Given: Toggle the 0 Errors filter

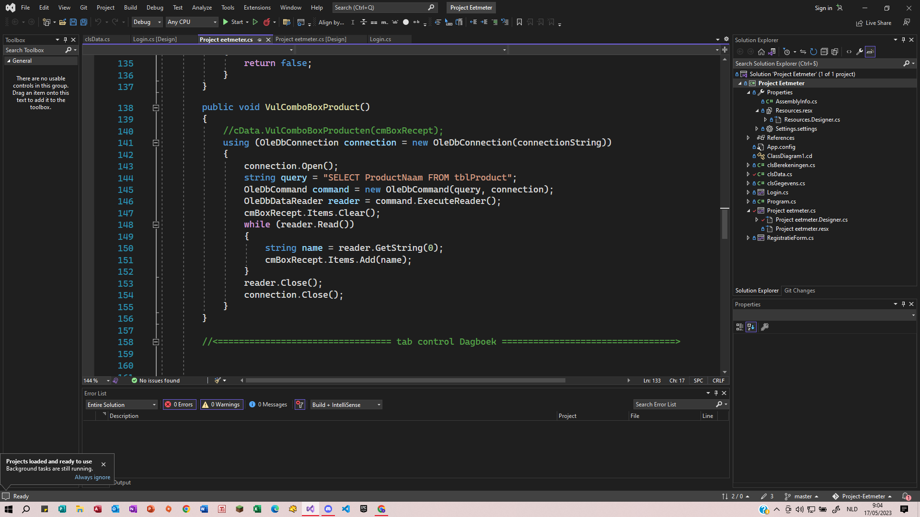Looking at the screenshot, I should [179, 405].
